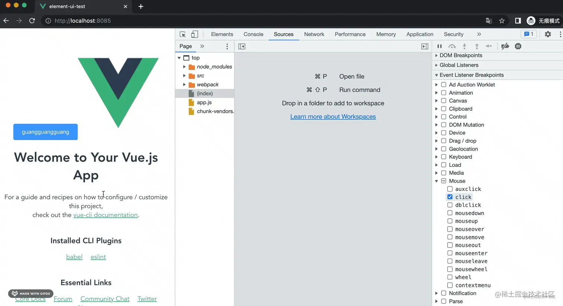Check the mousedown breakpoint checkbox
This screenshot has height=306, width=563.
(450, 213)
